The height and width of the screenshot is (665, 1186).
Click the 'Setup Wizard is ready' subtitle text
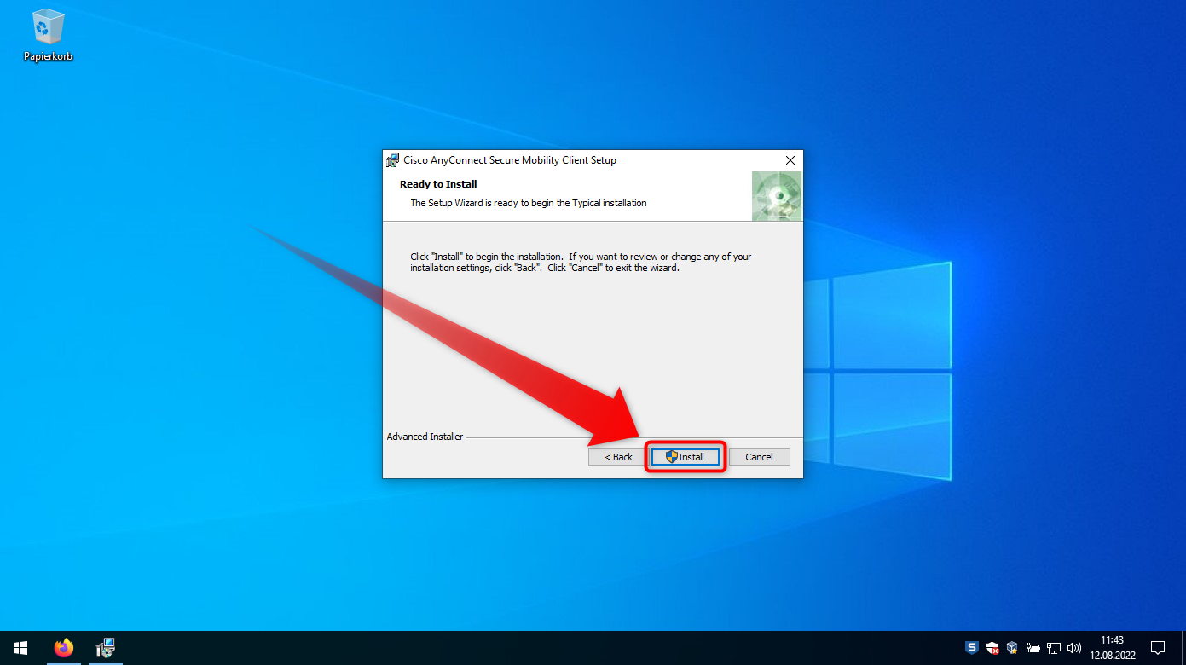pyautogui.click(x=529, y=203)
